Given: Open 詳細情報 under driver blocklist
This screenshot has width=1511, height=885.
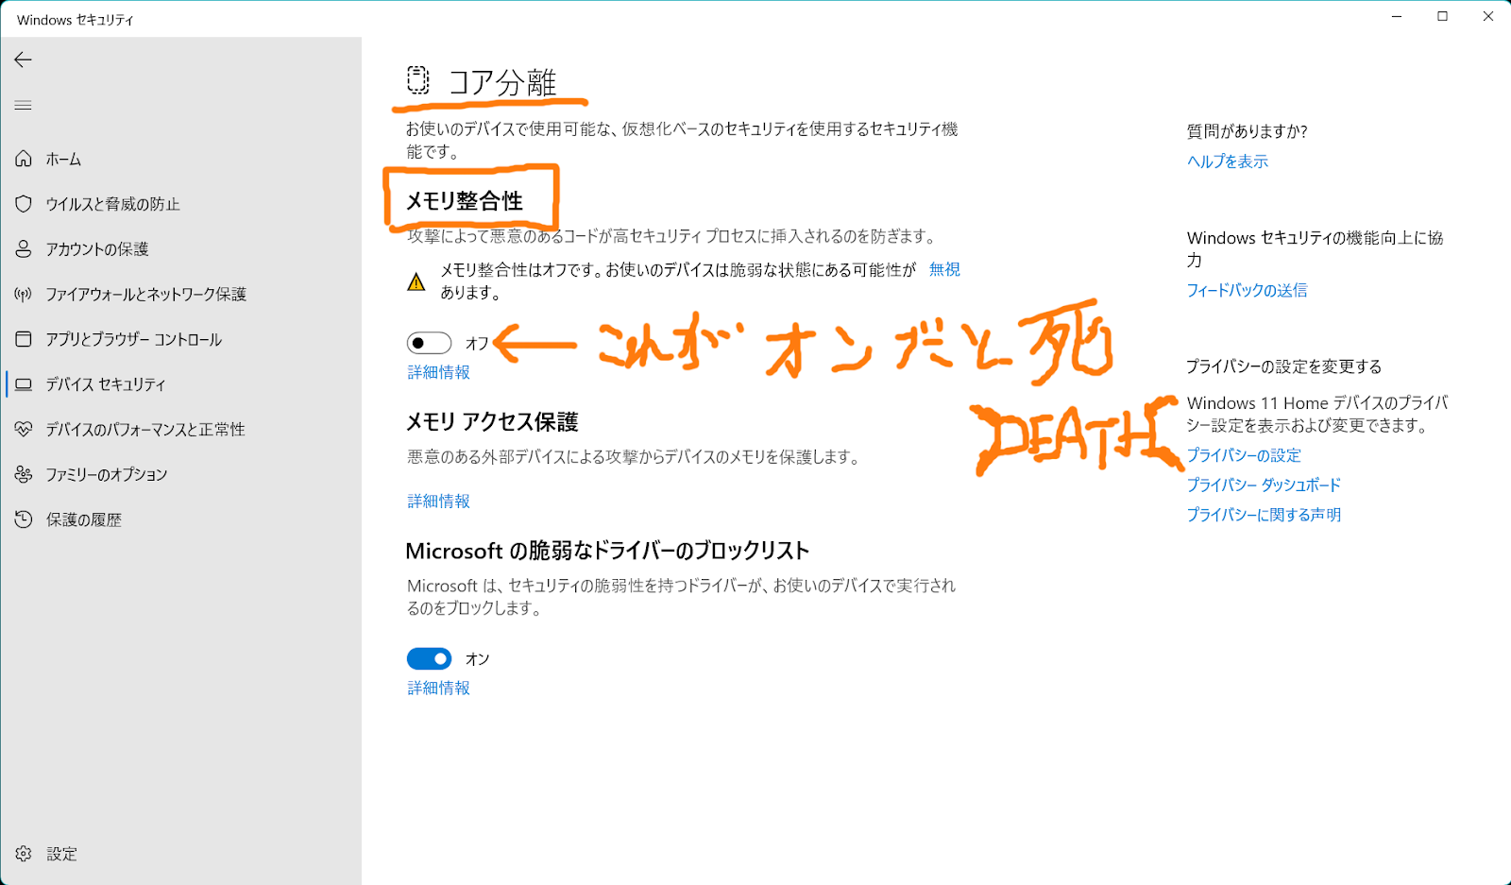Looking at the screenshot, I should coord(438,688).
